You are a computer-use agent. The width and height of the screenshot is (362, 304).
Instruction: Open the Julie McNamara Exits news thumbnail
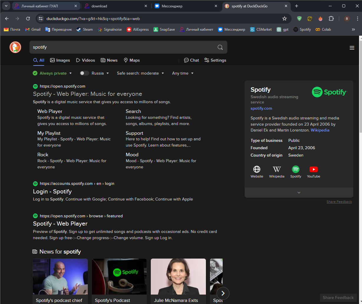pyautogui.click(x=178, y=277)
